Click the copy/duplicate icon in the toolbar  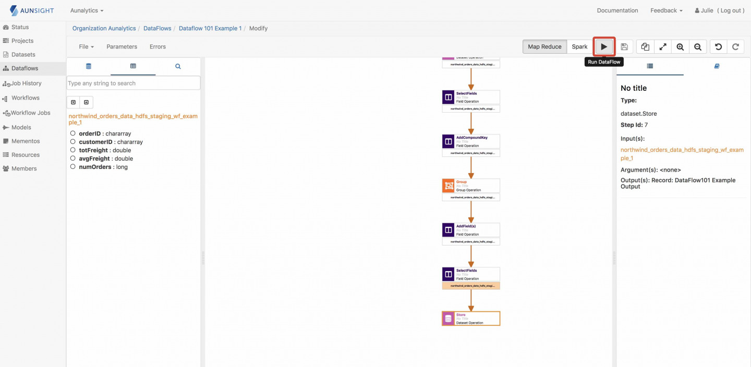coord(645,46)
